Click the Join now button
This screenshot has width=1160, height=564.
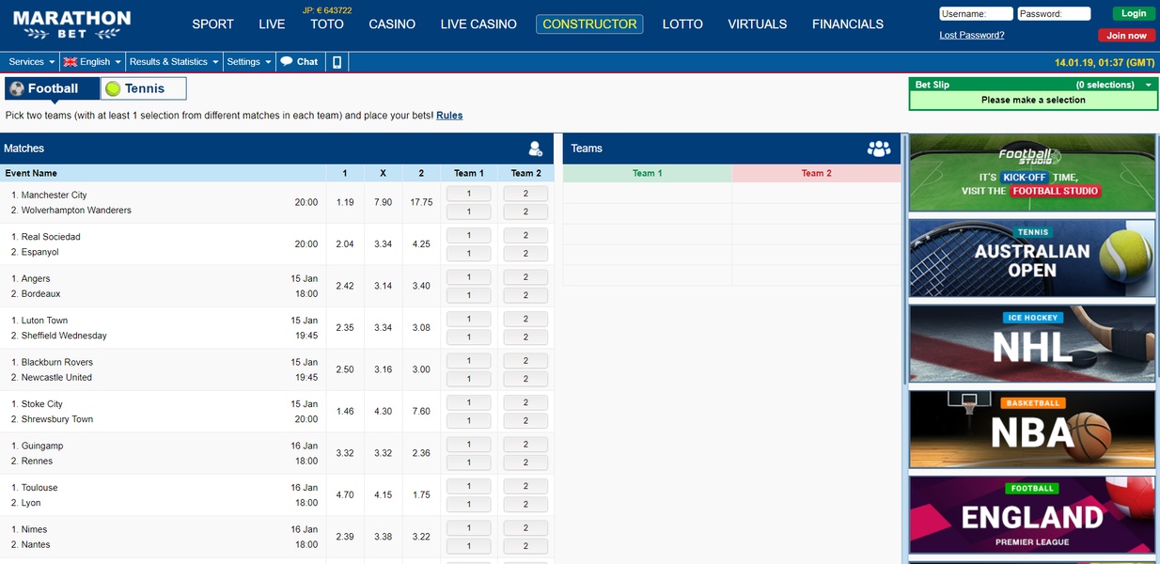(x=1125, y=35)
